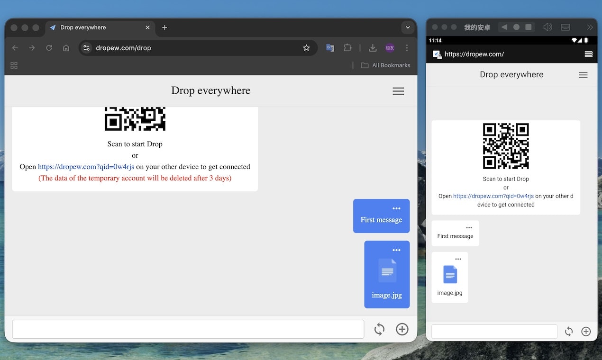Tap the plus attachment icon on the phone
This screenshot has height=360, width=602.
(x=586, y=332)
